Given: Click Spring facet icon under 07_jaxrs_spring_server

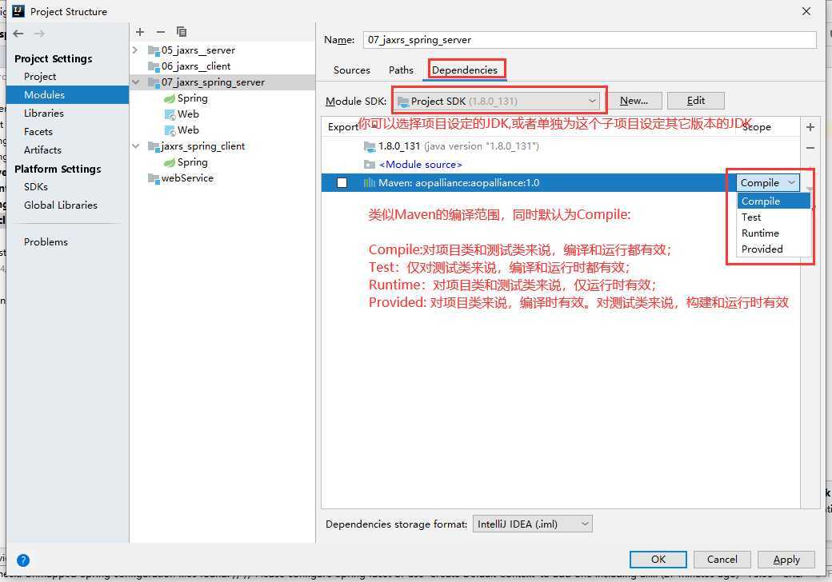Looking at the screenshot, I should coord(170,98).
